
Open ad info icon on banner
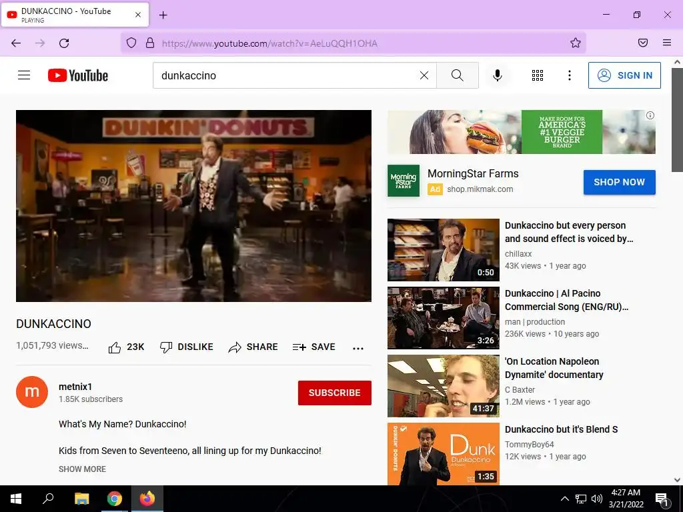tap(650, 115)
